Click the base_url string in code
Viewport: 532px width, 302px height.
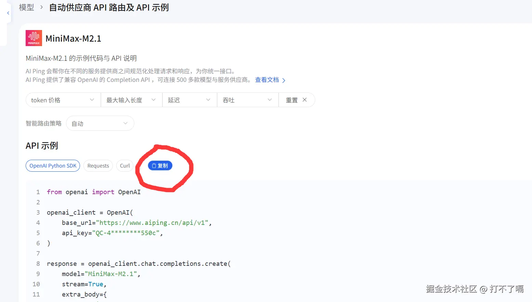point(152,223)
